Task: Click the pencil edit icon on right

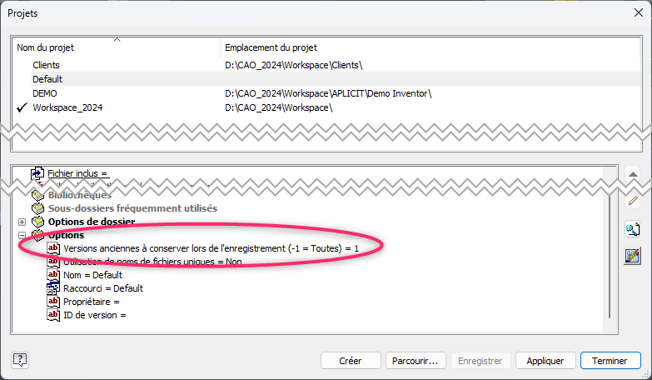Action: [633, 200]
